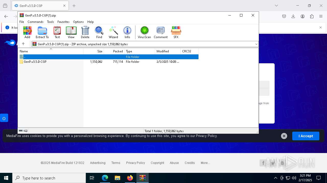Click the Test archive icon
Screen dimensions: 327x183
point(57,32)
